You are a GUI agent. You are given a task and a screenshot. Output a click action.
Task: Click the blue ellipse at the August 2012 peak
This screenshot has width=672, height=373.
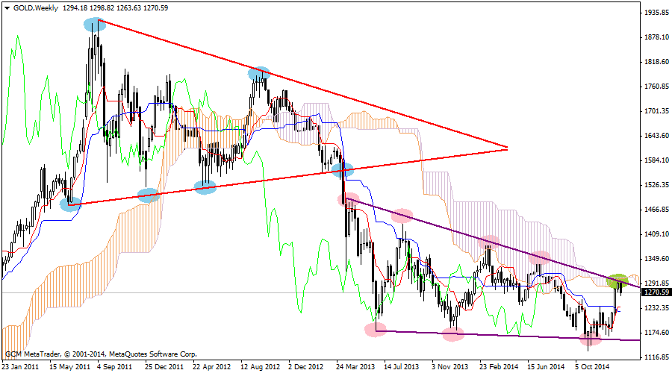coord(258,73)
